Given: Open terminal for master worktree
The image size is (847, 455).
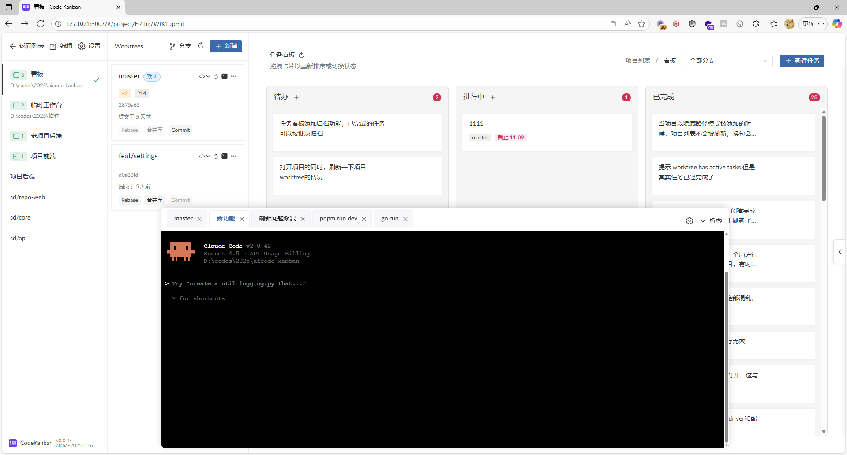Looking at the screenshot, I should (225, 76).
